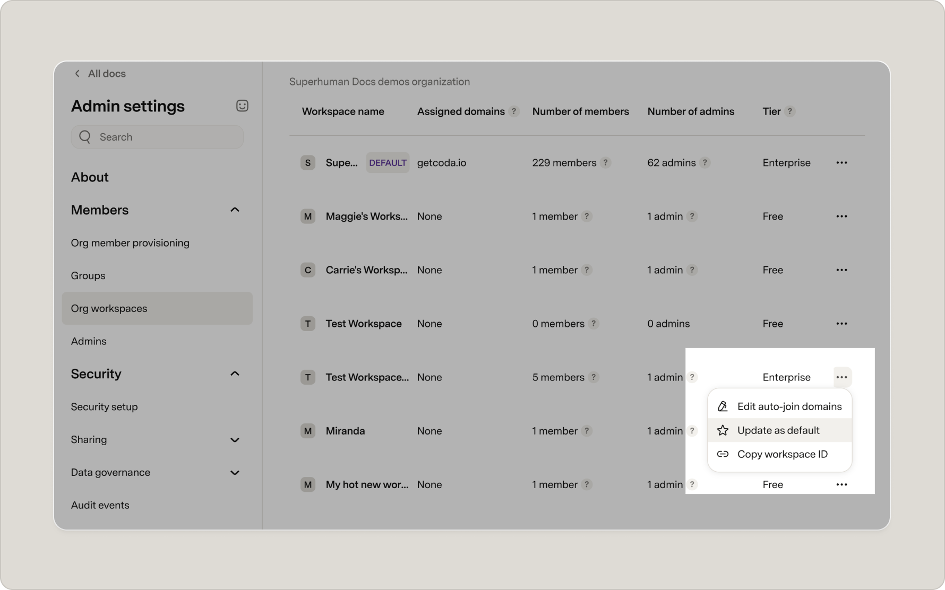Click the help icon next to Tier header

(x=790, y=111)
